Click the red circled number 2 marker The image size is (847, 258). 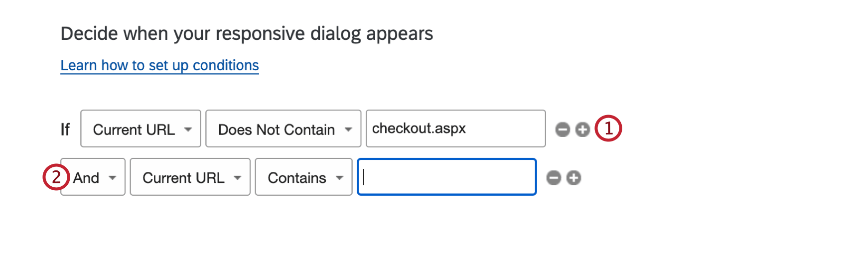point(56,177)
